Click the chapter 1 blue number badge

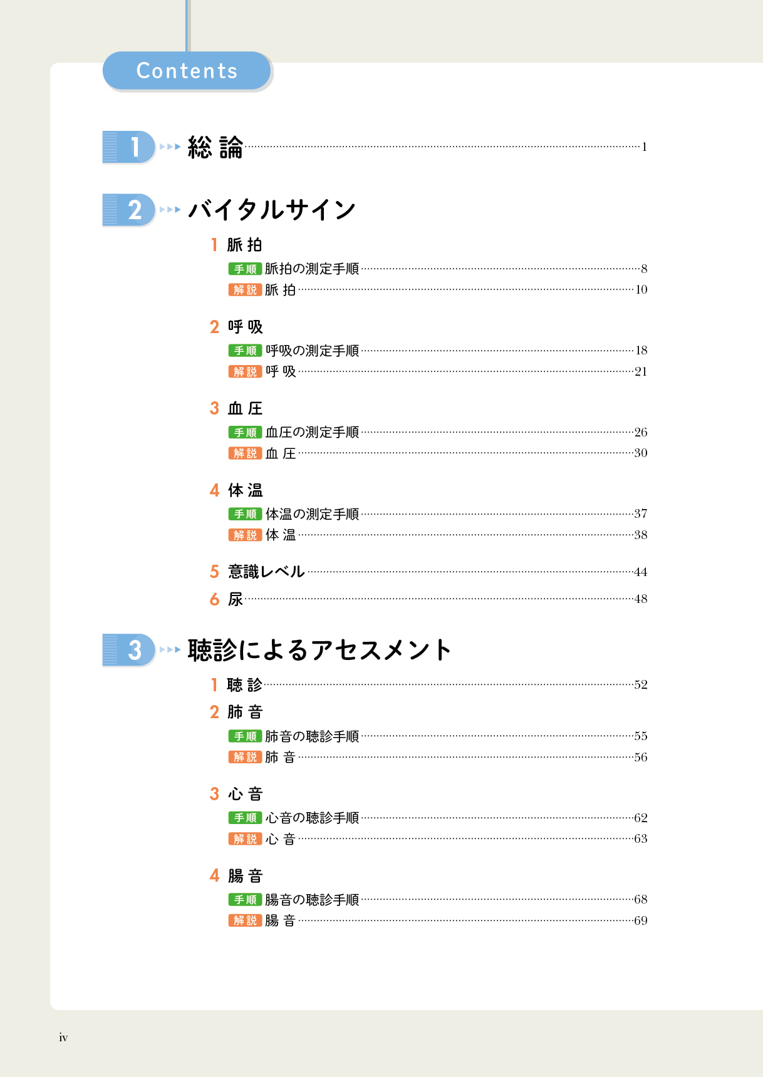[x=129, y=147]
